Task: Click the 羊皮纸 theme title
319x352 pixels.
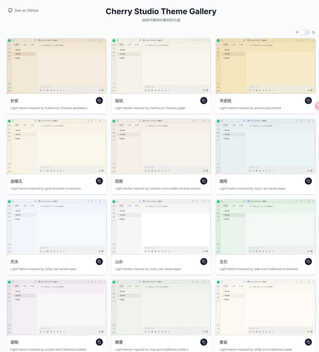Action: [226, 101]
